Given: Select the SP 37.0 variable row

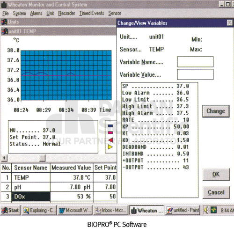Looking at the screenshot, I should 155,86.
